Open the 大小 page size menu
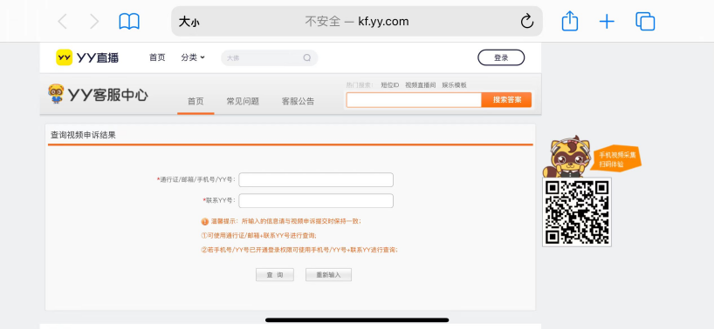The height and width of the screenshot is (329, 714). coord(189,22)
